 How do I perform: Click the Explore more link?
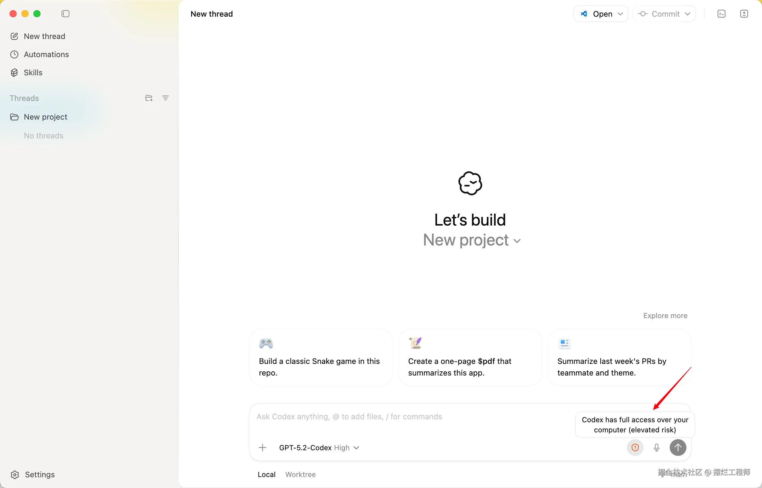coord(665,315)
